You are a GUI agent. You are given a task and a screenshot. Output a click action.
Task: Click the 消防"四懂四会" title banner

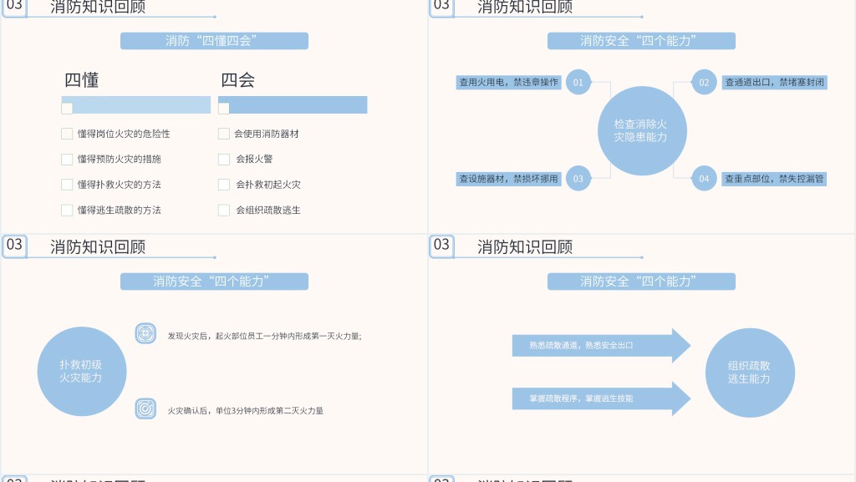click(214, 41)
